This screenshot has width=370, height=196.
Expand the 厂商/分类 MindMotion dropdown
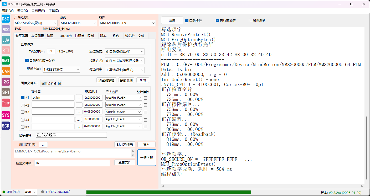35,23
